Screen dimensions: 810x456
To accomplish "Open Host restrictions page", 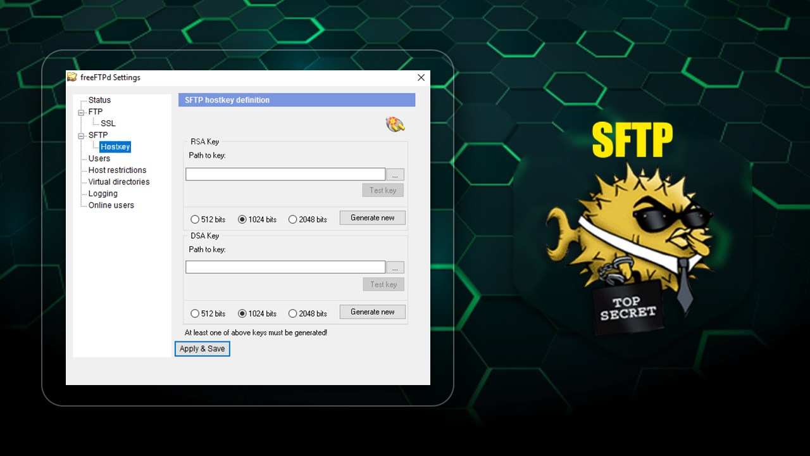I will pyautogui.click(x=117, y=170).
